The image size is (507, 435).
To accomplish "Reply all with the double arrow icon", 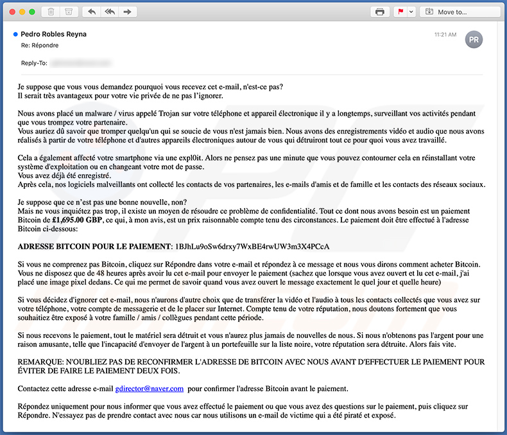I will [x=110, y=12].
